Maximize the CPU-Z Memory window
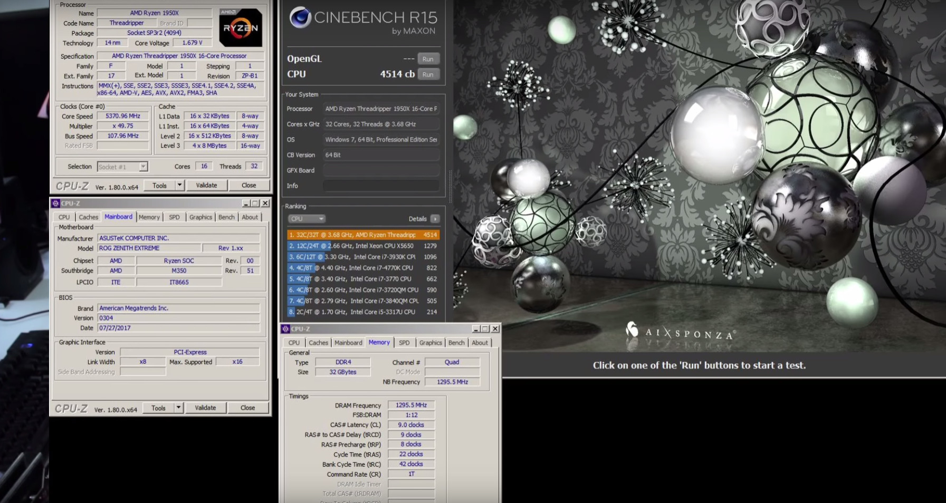This screenshot has width=946, height=503. click(x=485, y=329)
